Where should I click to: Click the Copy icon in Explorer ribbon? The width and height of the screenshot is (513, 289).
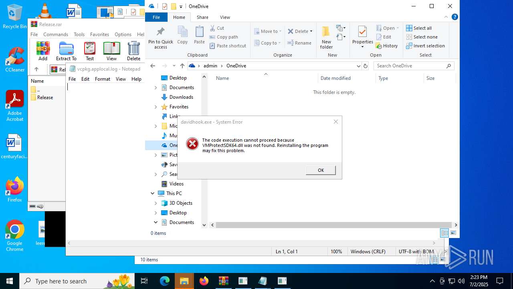coord(182,35)
